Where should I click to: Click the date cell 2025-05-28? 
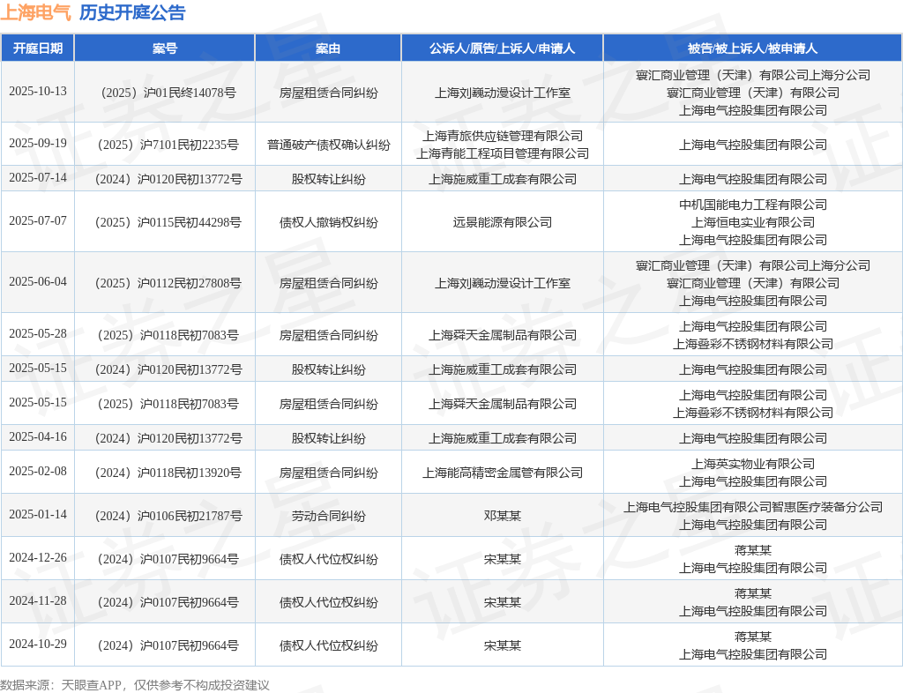tap(37, 334)
